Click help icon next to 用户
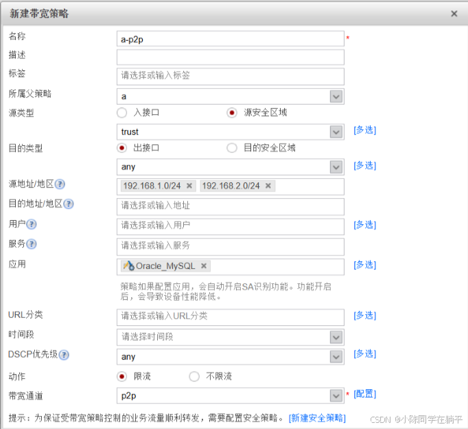 pyautogui.click(x=32, y=224)
